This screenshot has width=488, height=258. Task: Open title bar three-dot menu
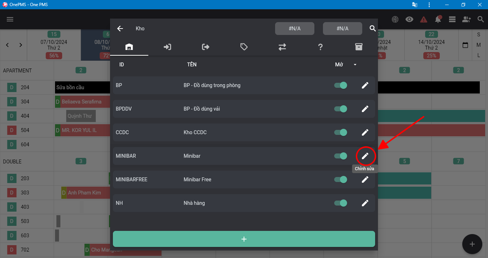point(429,5)
